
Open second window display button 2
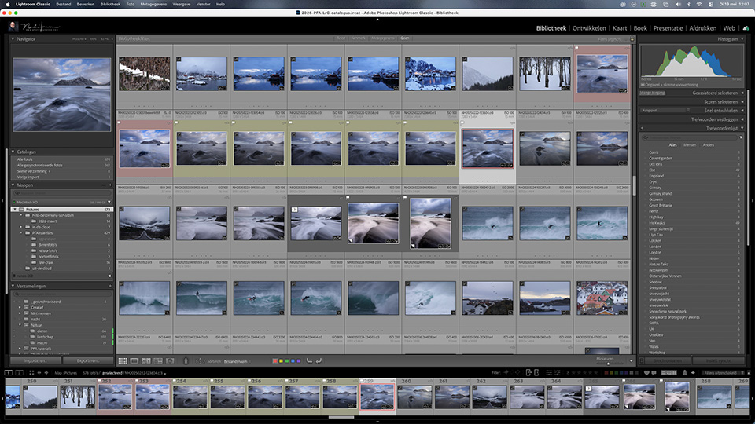tap(19, 372)
